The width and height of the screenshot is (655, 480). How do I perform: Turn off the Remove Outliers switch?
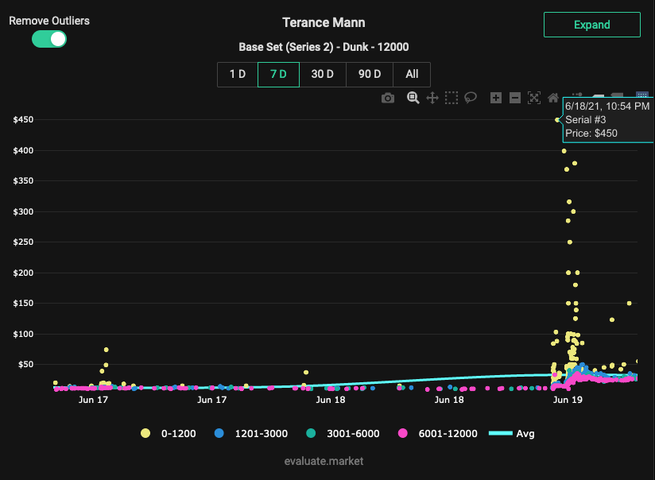pos(49,39)
